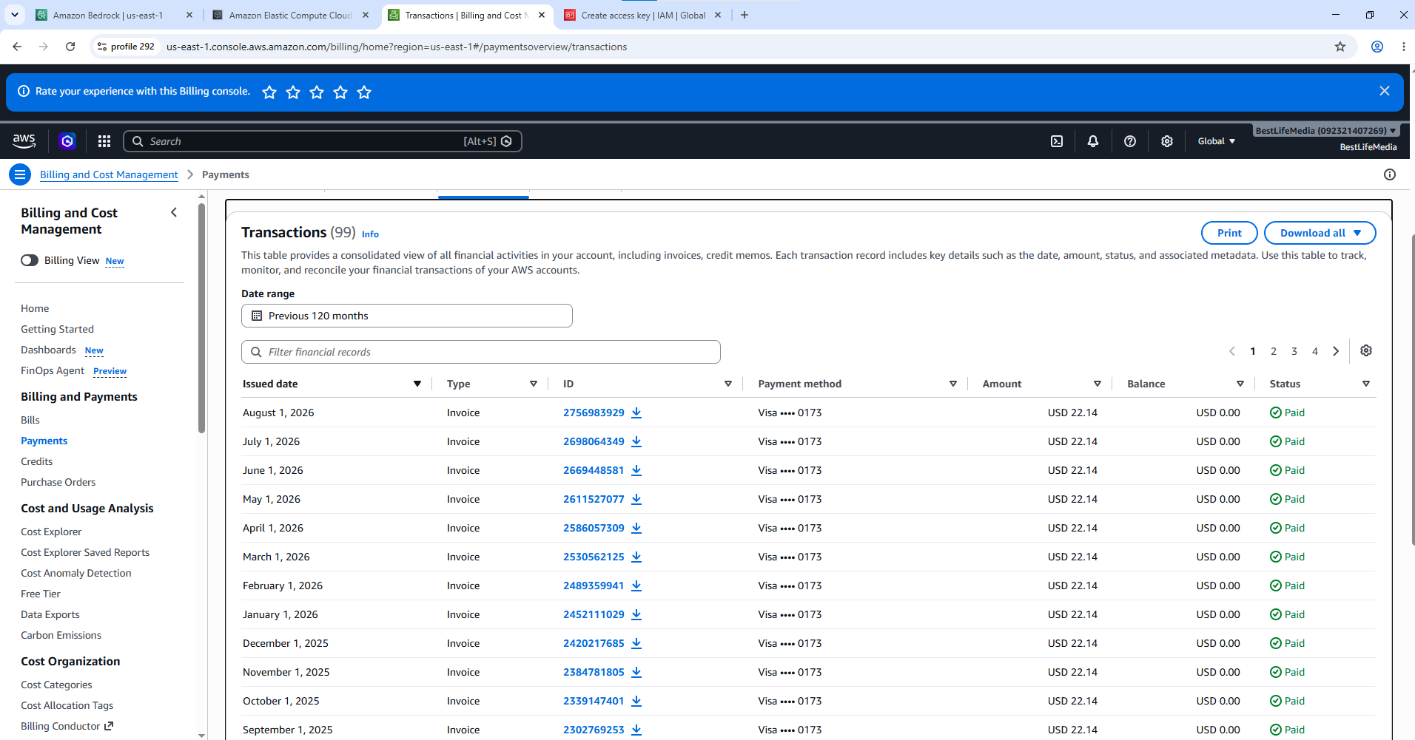The image size is (1415, 740).
Task: Download invoice 2611527077 PDF
Action: [636, 499]
